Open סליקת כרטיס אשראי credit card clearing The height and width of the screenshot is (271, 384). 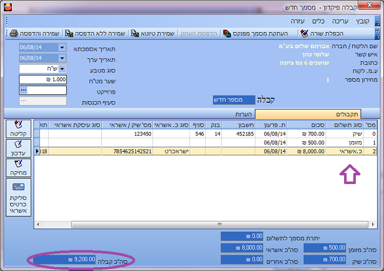(x=18, y=197)
